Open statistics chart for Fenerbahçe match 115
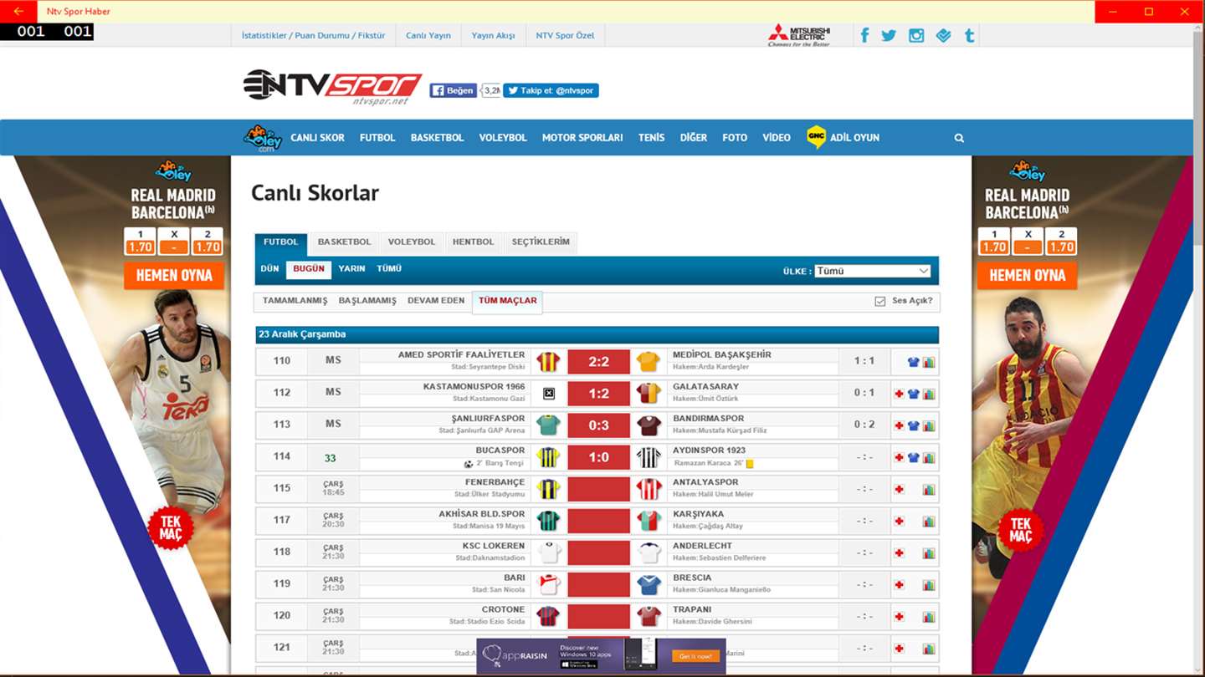Viewport: 1205px width, 677px height. point(929,490)
